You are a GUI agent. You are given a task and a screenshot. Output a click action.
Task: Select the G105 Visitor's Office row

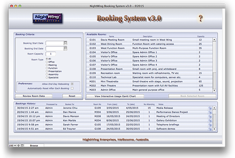pyautogui.click(x=150, y=57)
